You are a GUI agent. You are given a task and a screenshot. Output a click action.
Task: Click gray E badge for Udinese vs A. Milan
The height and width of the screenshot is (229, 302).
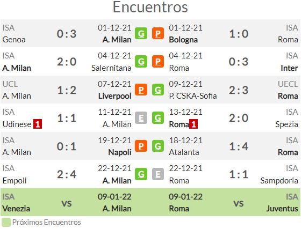[141, 118]
